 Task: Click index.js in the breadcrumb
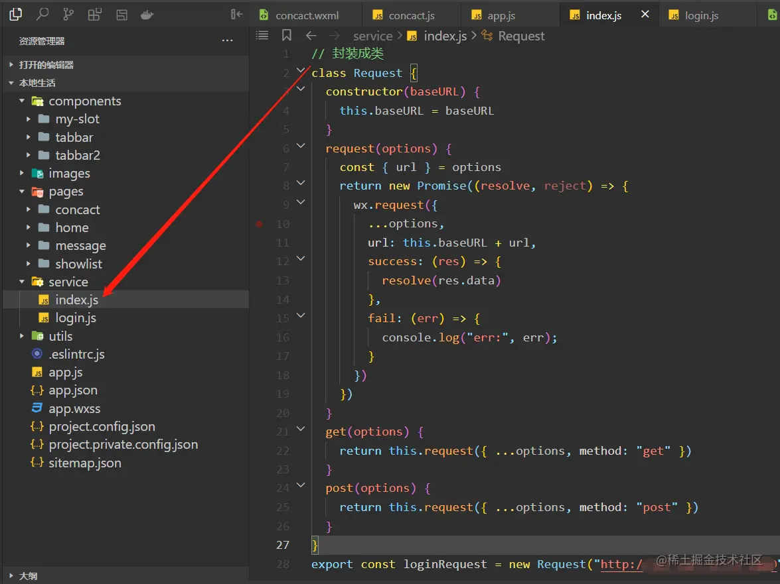pos(437,36)
